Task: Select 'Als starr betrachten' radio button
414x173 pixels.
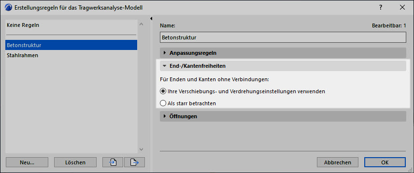Action: [x=163, y=103]
